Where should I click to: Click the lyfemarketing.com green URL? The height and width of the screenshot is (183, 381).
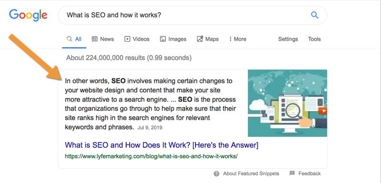[x=151, y=156]
